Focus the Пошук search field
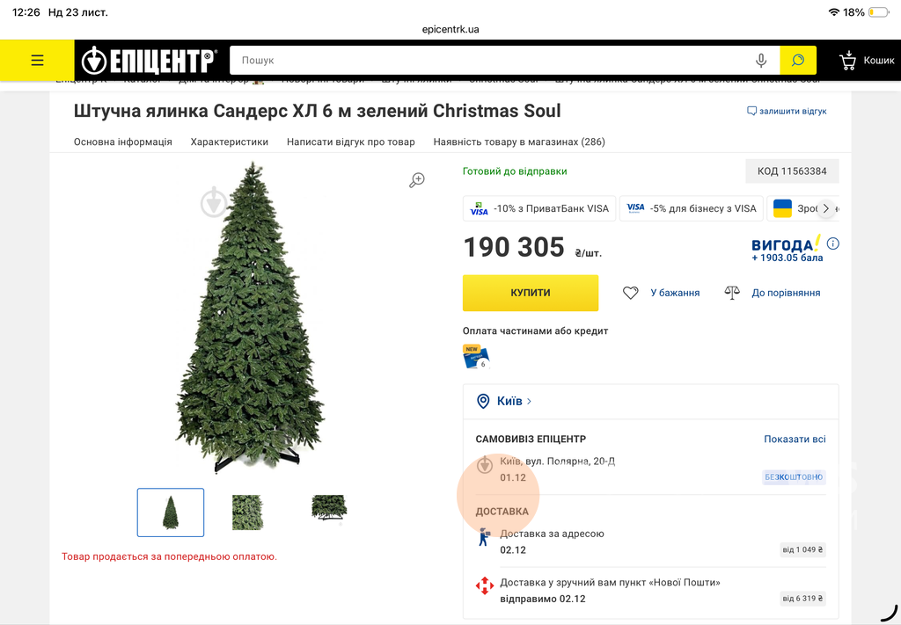The height and width of the screenshot is (625, 901). click(493, 61)
